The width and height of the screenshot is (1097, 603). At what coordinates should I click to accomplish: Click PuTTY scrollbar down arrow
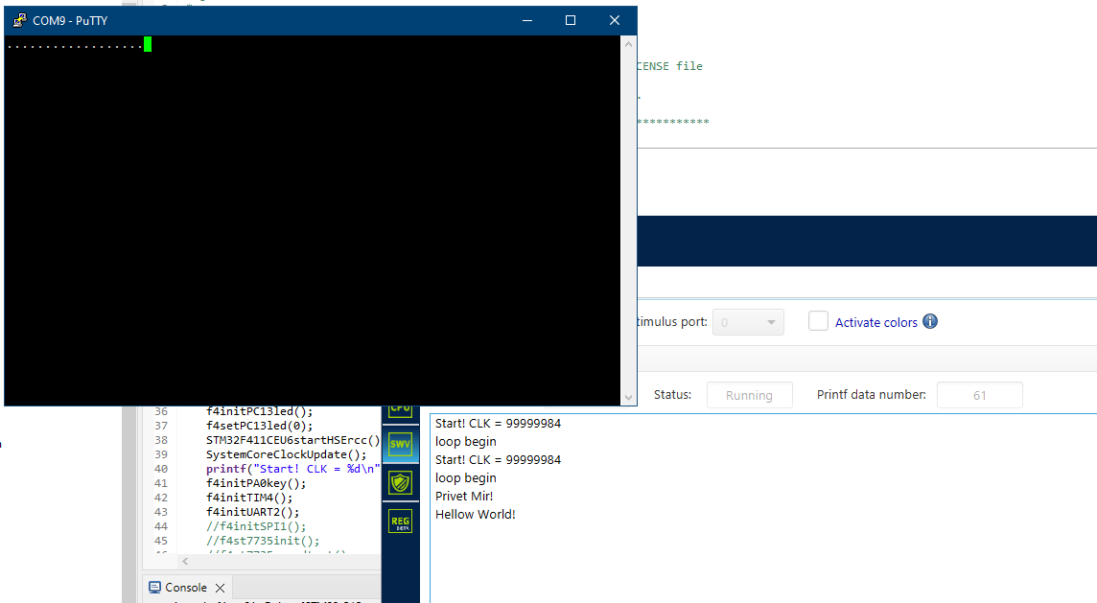(x=629, y=397)
